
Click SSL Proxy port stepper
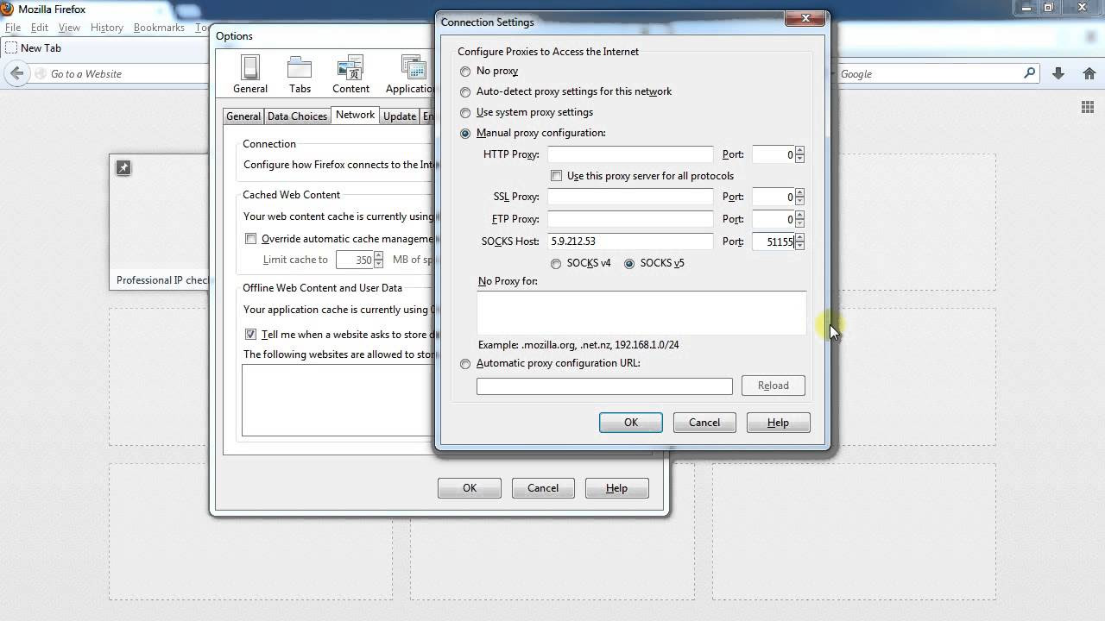(799, 197)
